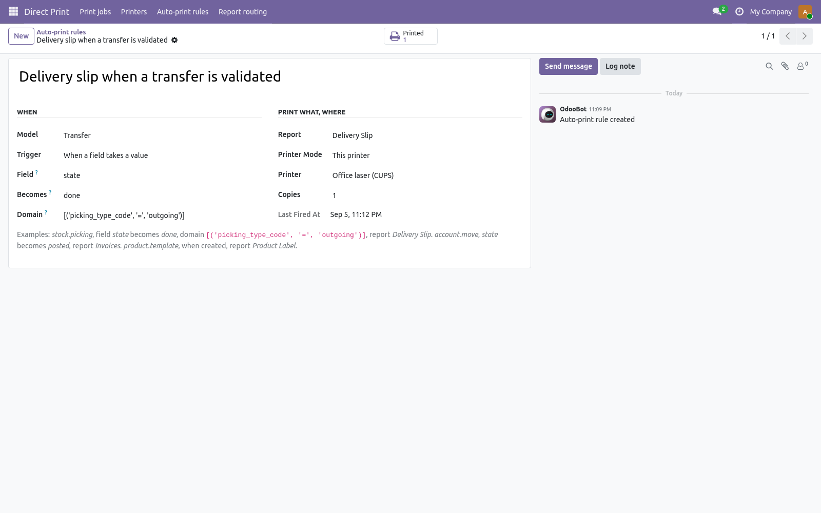Click OdooBot avatar in chatter
Viewport: 821px width, 513px height.
click(x=548, y=114)
